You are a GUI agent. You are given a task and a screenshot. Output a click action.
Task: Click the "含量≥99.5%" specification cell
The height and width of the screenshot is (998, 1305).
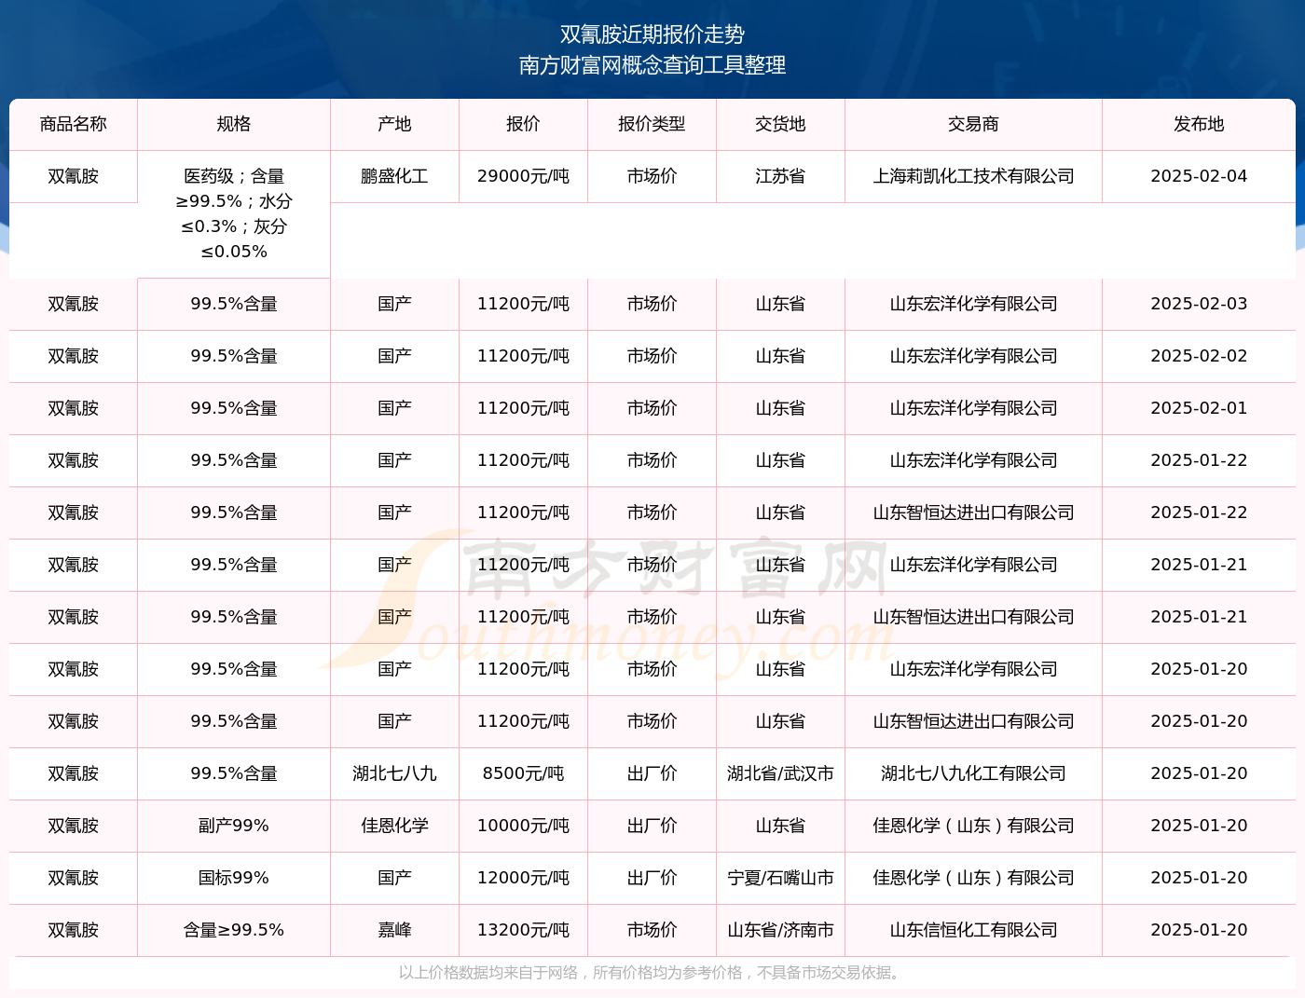(x=234, y=930)
